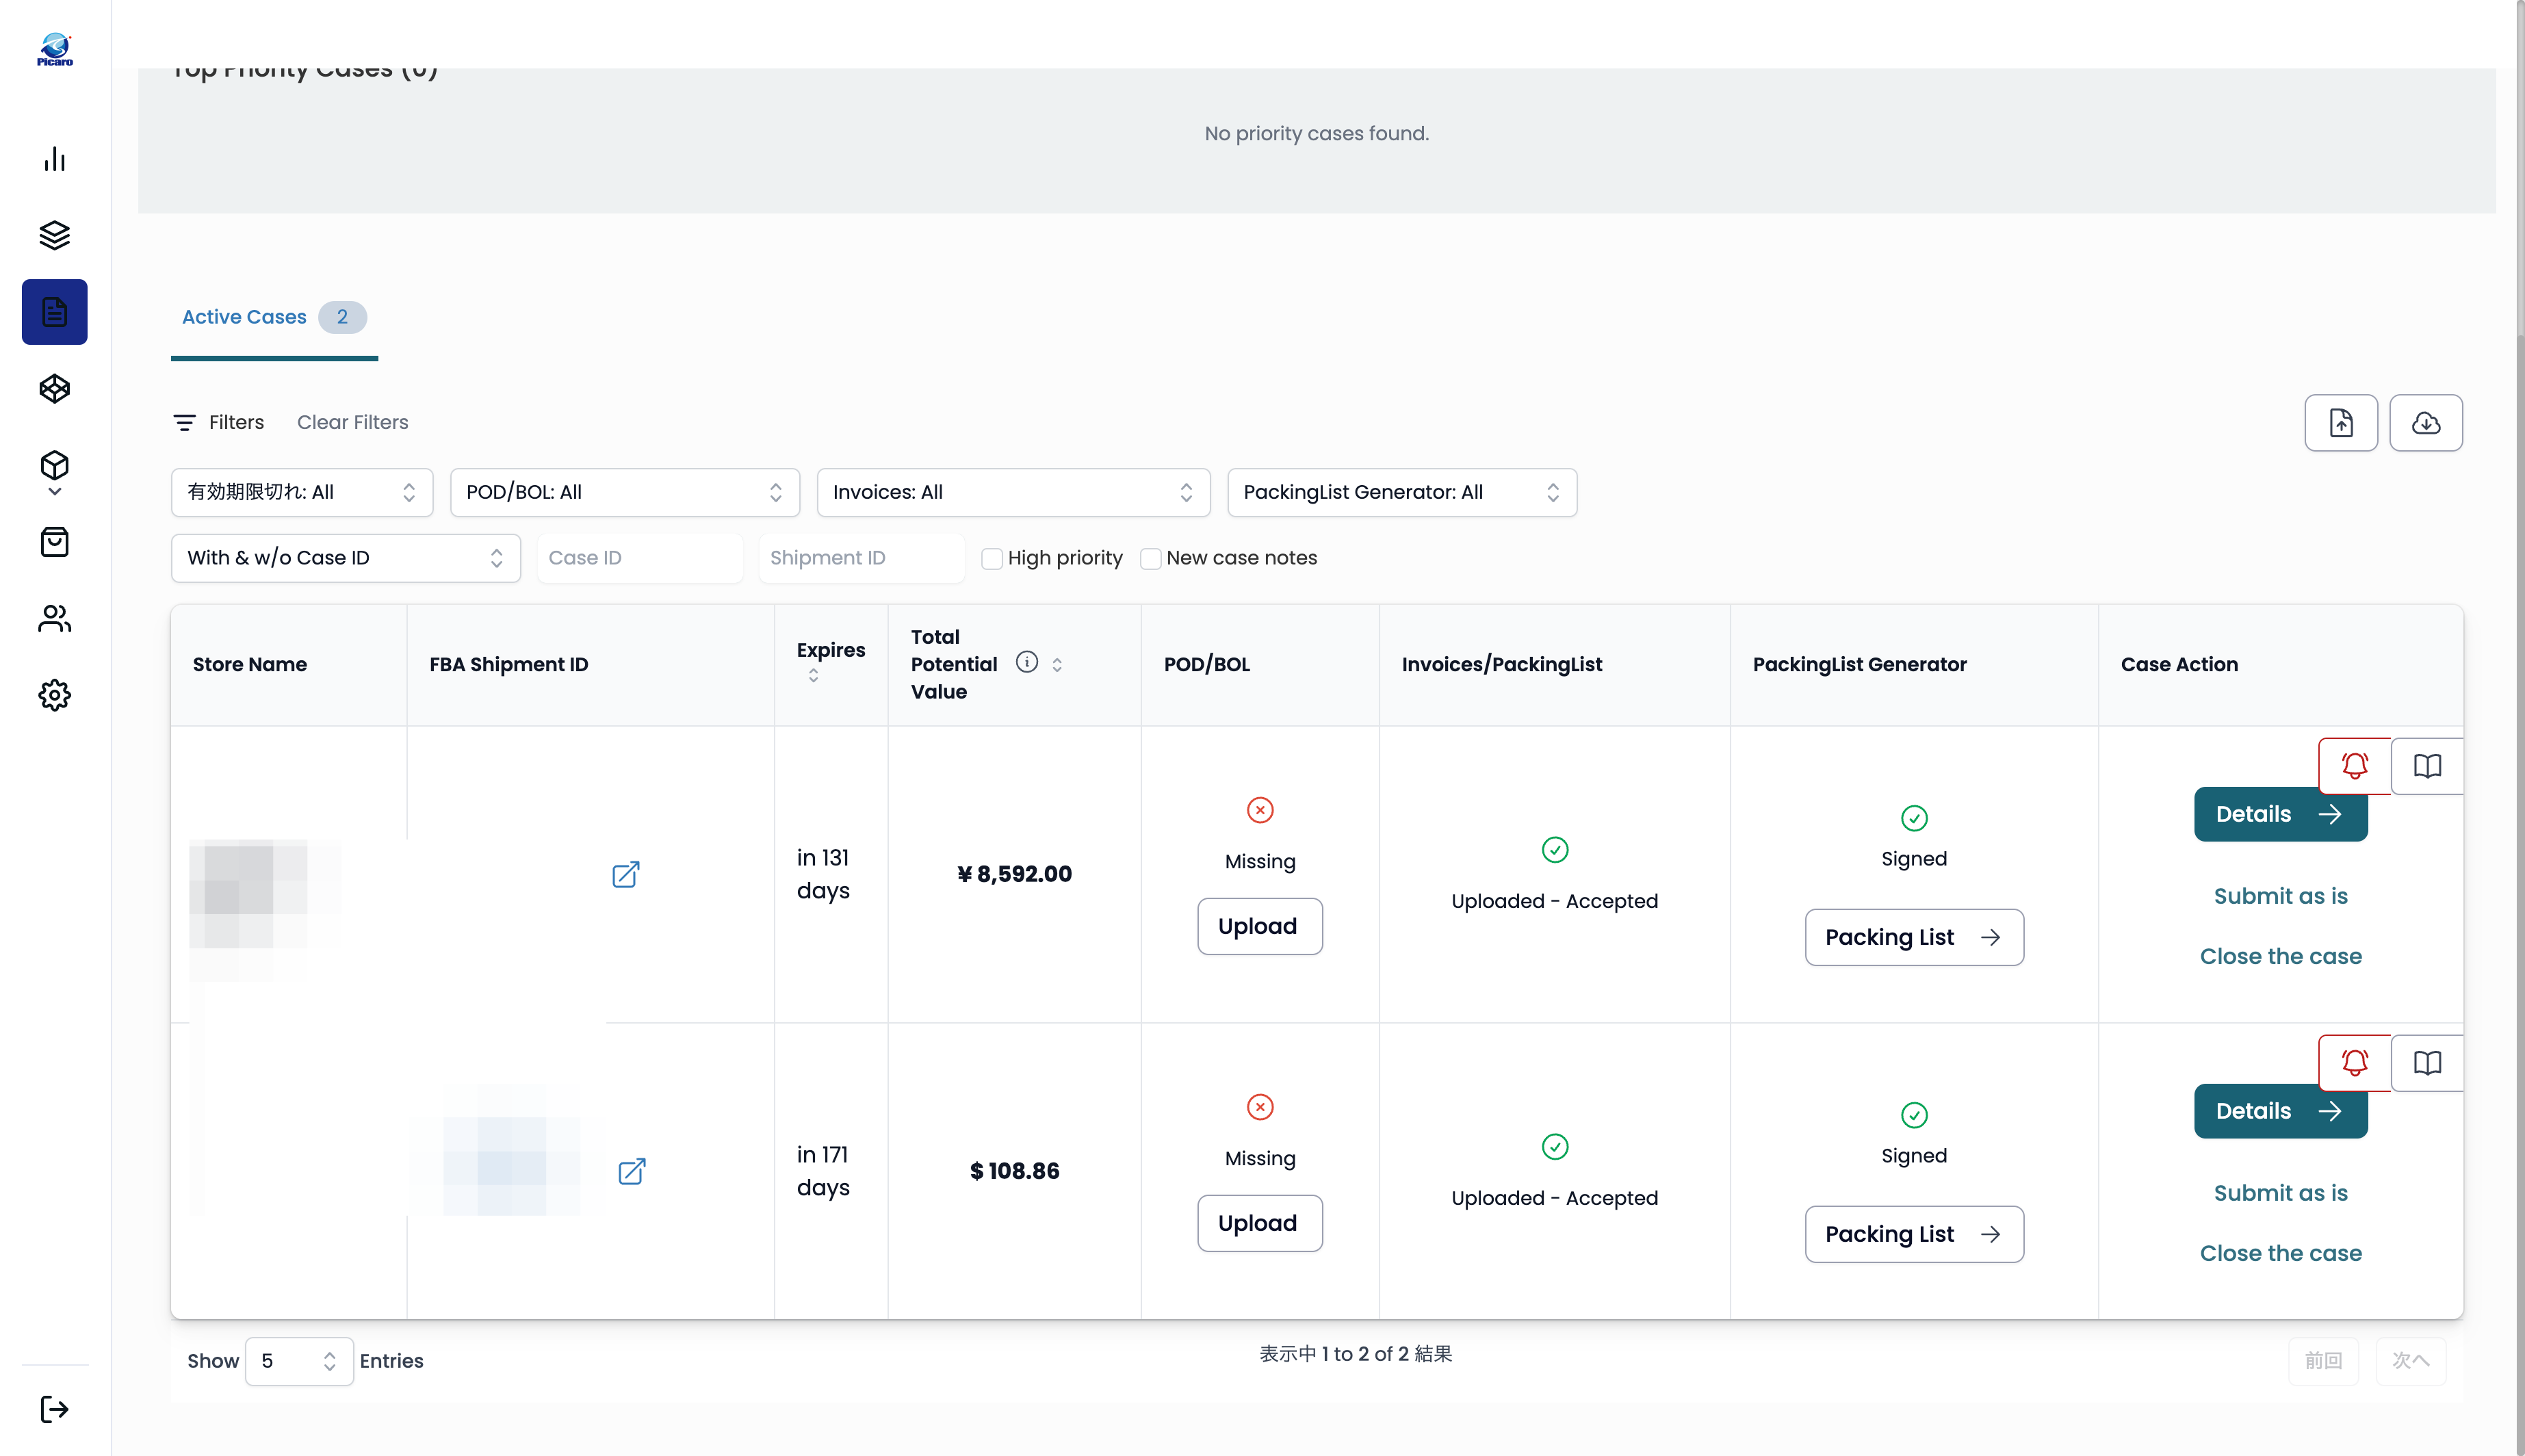The height and width of the screenshot is (1456, 2525).
Task: Open the POD/BOL: All dropdown
Action: [625, 492]
